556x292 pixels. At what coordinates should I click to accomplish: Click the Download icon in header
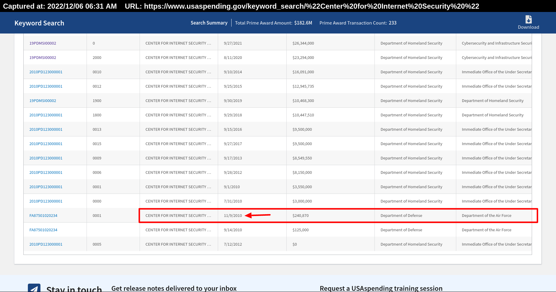click(x=528, y=19)
